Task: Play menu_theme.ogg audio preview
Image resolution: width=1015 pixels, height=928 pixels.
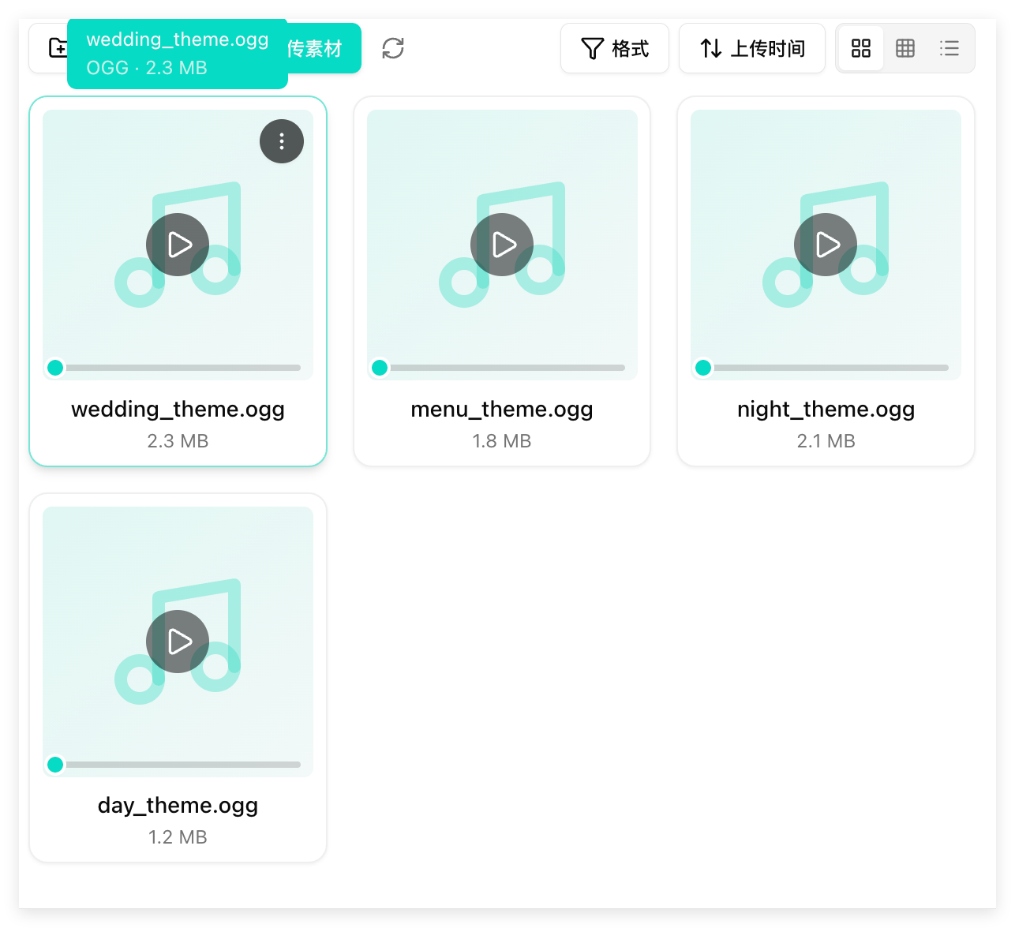Action: 502,245
